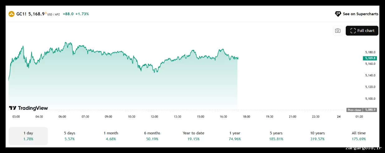Click the TradingView logo
This screenshot has width=385, height=153.
[28, 108]
